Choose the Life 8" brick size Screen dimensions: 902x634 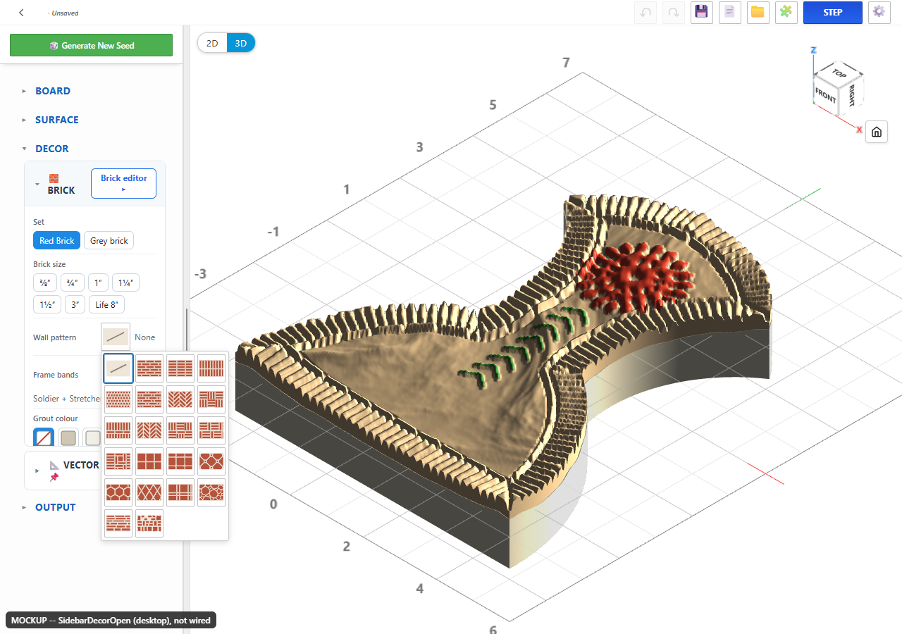[x=107, y=305]
